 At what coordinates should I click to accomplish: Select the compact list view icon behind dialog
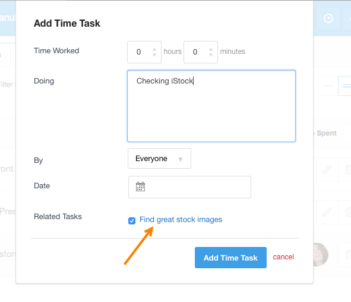tap(328, 86)
